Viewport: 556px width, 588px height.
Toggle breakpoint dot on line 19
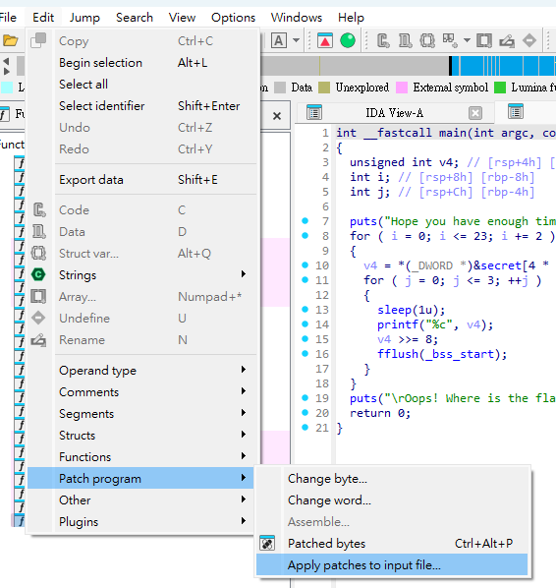305,398
